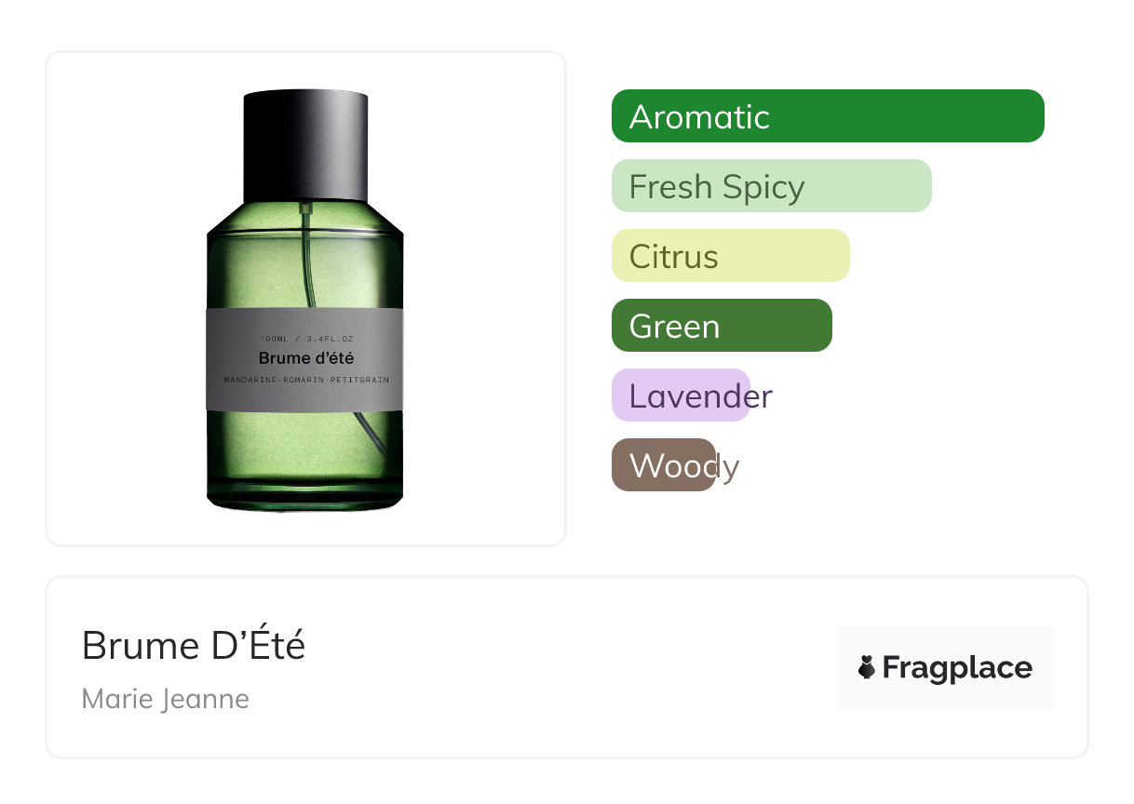Pick the Green accord bar
This screenshot has height=804, width=1134.
point(722,326)
